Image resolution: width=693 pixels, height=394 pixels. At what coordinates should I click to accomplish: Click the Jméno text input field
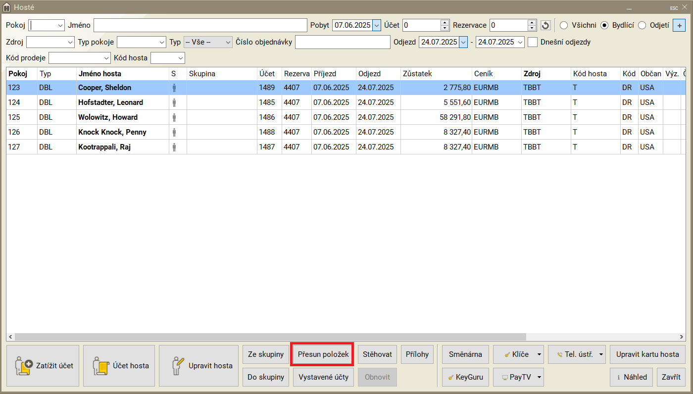pyautogui.click(x=200, y=25)
